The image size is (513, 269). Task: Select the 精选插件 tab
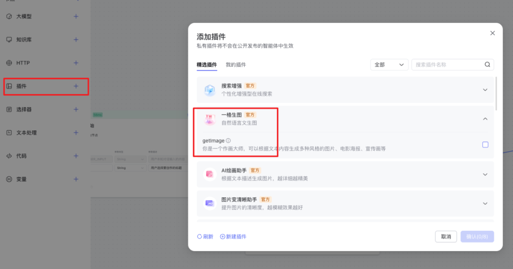click(x=207, y=65)
